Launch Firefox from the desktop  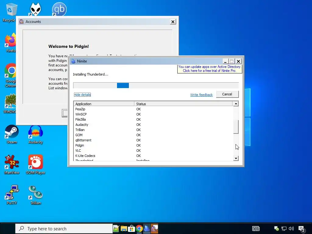click(10, 43)
